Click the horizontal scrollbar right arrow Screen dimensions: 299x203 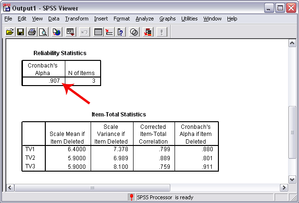coord(284,188)
